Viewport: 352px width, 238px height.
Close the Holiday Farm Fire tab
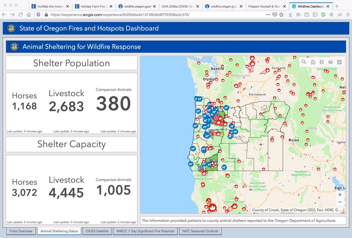pos(111,6)
